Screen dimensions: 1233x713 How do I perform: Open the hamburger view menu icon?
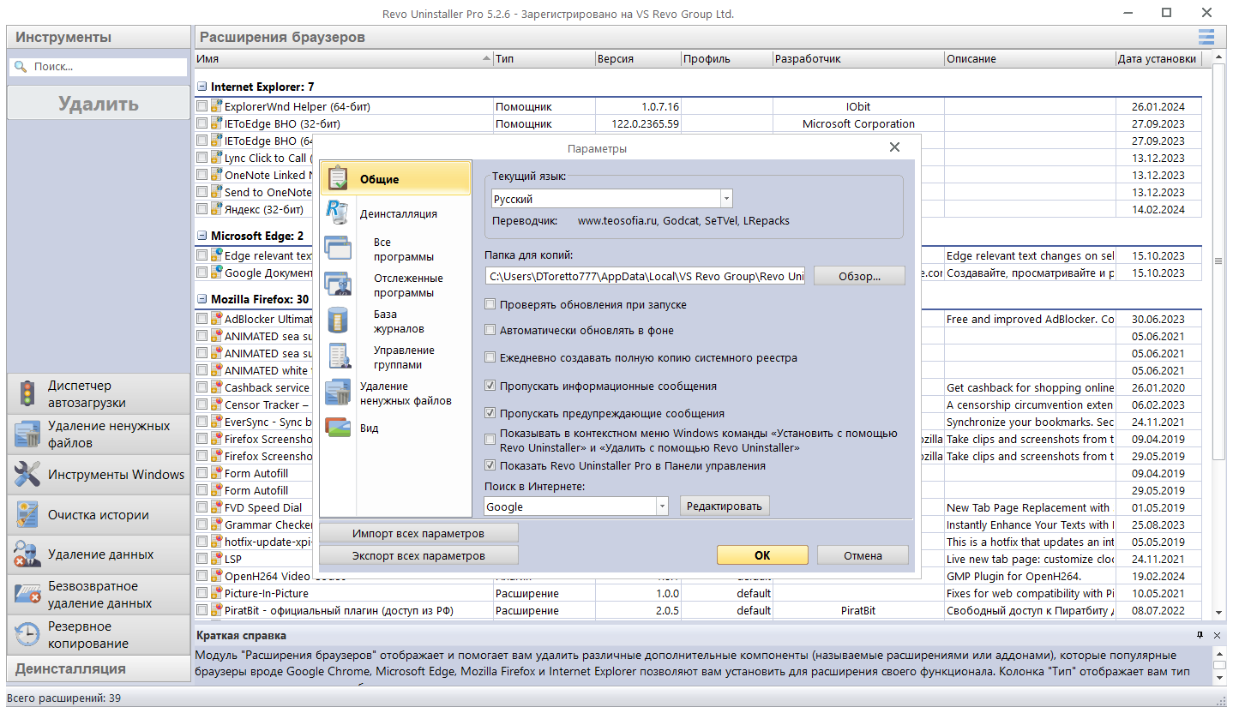[1206, 37]
